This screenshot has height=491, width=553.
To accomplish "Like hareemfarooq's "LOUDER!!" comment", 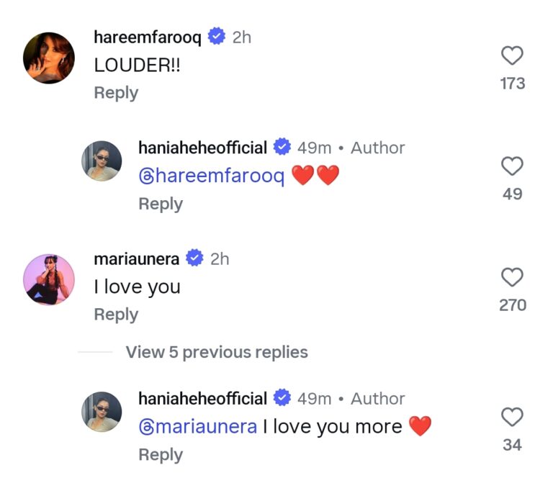I will tap(512, 56).
